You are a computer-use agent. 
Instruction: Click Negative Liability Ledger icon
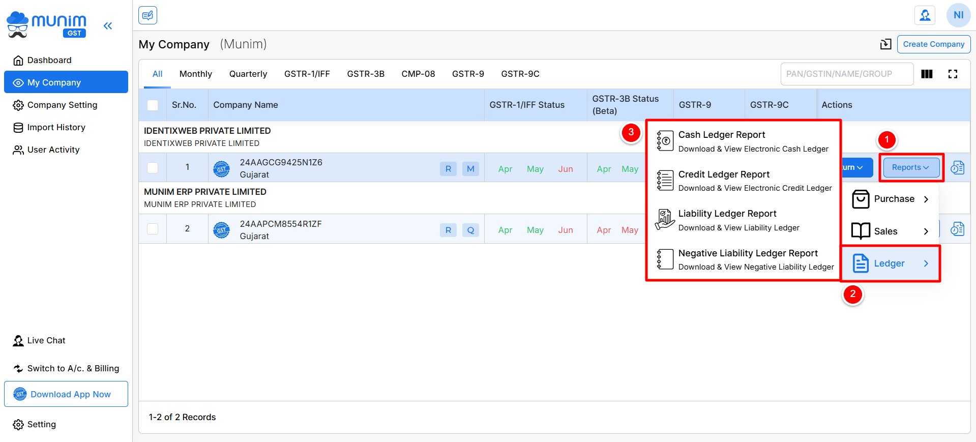point(665,259)
